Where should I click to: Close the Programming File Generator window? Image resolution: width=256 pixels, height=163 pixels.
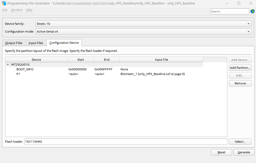[x=251, y=3]
